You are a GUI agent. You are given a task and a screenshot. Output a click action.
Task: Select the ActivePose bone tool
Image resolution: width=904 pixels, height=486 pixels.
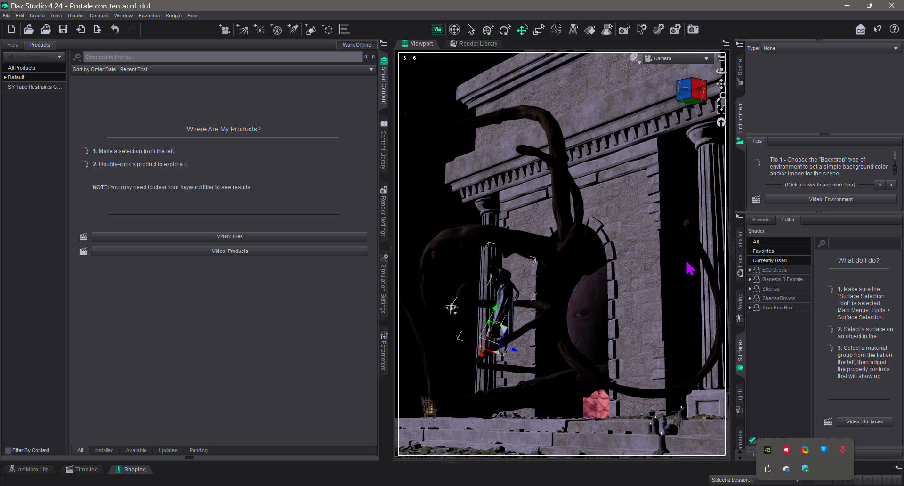point(556,30)
